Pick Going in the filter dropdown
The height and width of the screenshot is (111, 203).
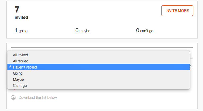tap(99, 73)
